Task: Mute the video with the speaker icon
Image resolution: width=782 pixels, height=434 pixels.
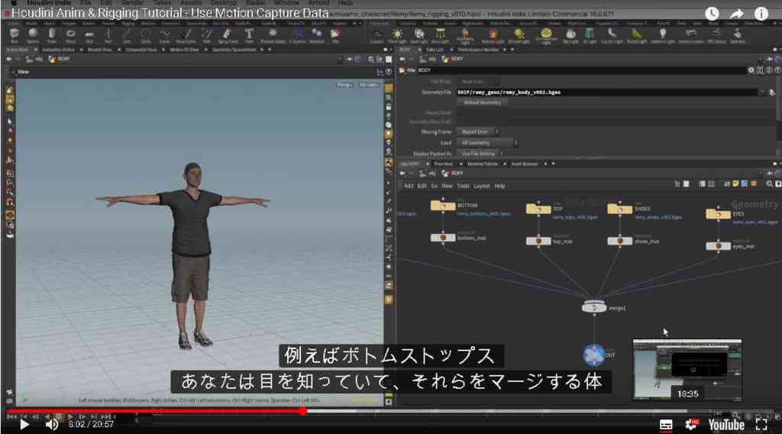Action: 52,425
